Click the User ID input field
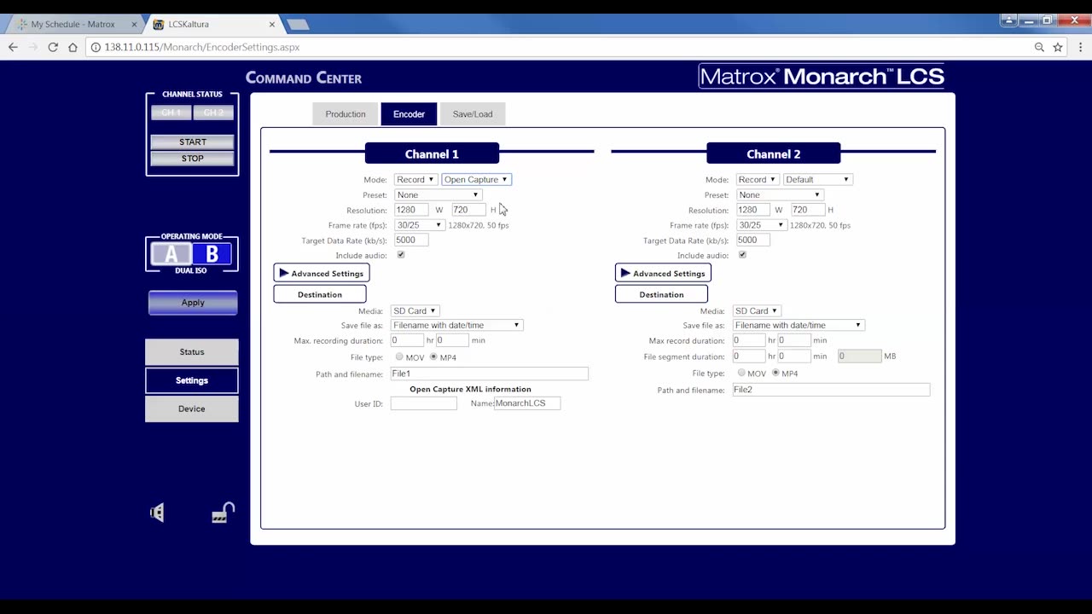This screenshot has width=1092, height=614. [x=424, y=403]
